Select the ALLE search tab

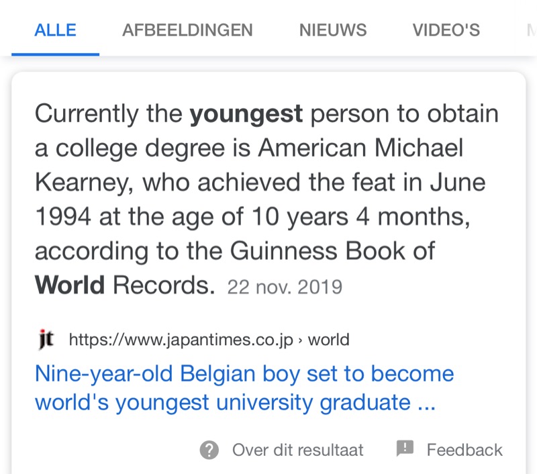tap(55, 30)
